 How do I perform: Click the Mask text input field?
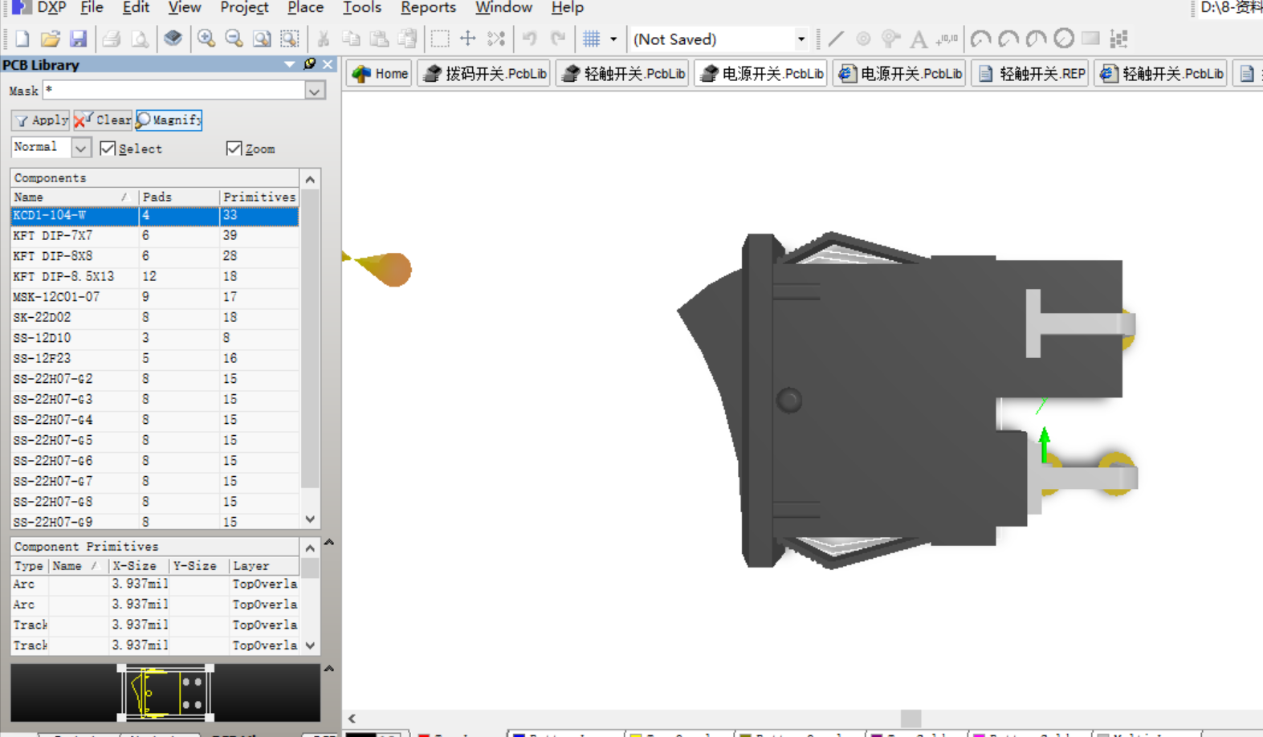(x=174, y=91)
